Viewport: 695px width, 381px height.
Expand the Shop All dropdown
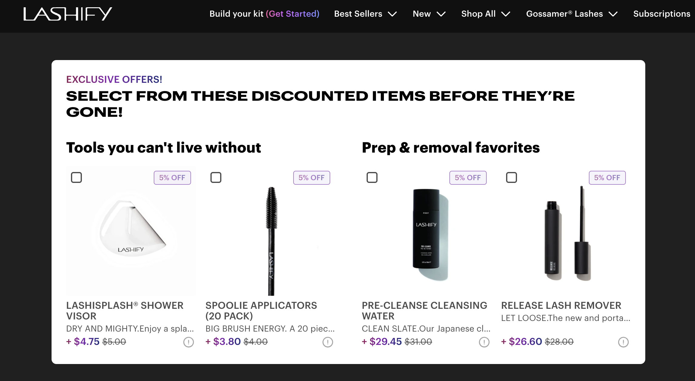[486, 14]
